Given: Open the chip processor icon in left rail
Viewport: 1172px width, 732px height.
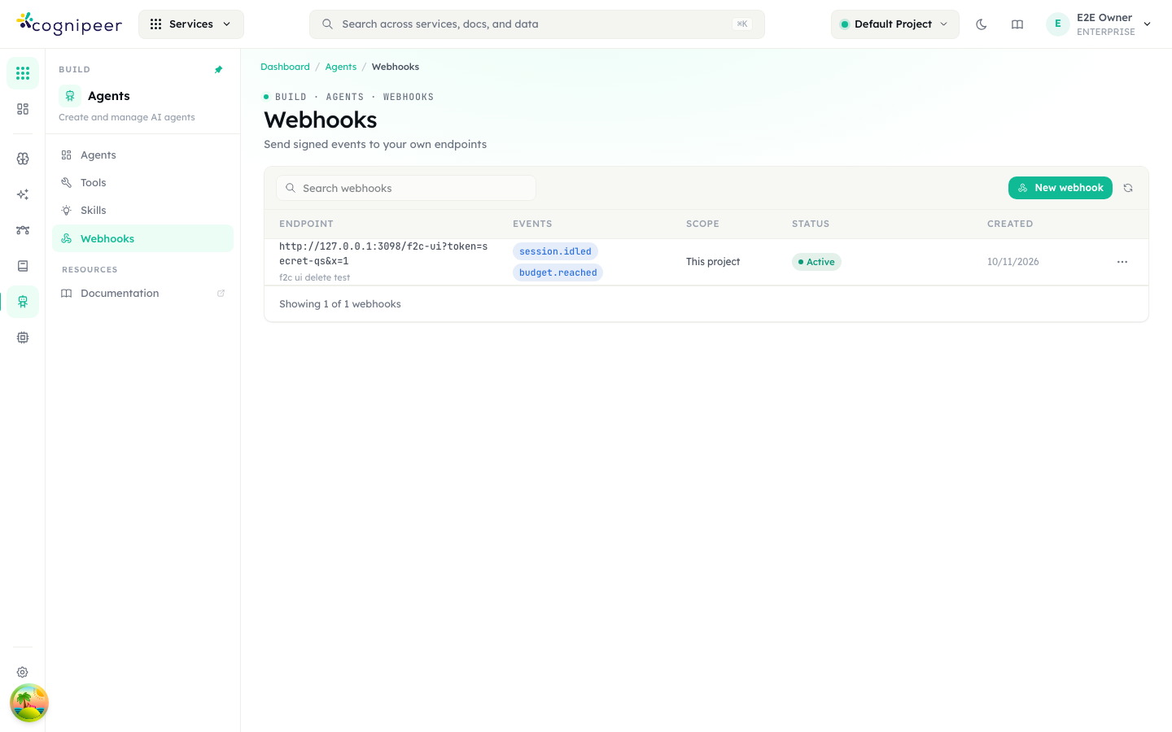Looking at the screenshot, I should [23, 338].
